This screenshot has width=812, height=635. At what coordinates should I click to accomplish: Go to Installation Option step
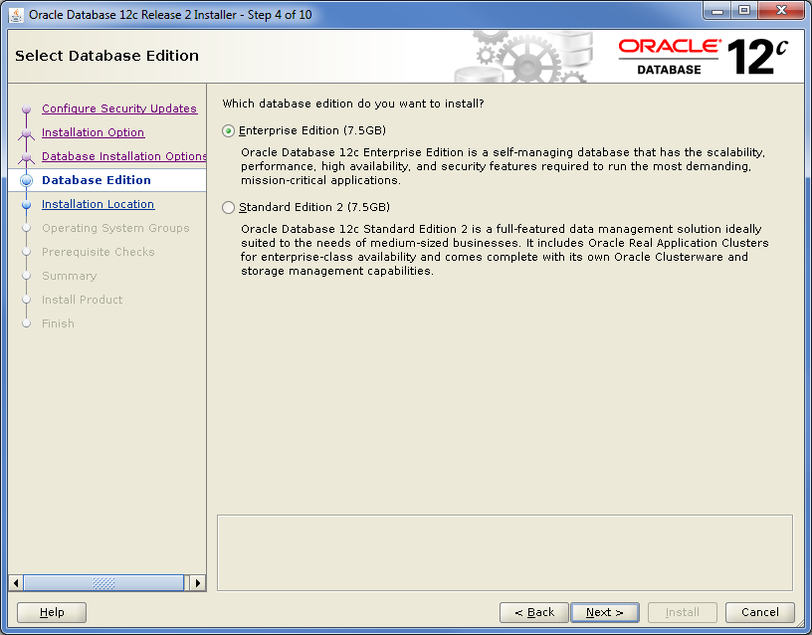point(93,132)
